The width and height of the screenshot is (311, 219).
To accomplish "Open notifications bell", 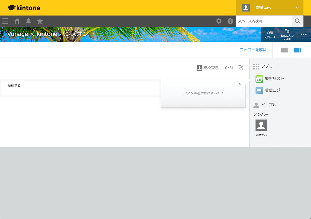I will [x=29, y=21].
